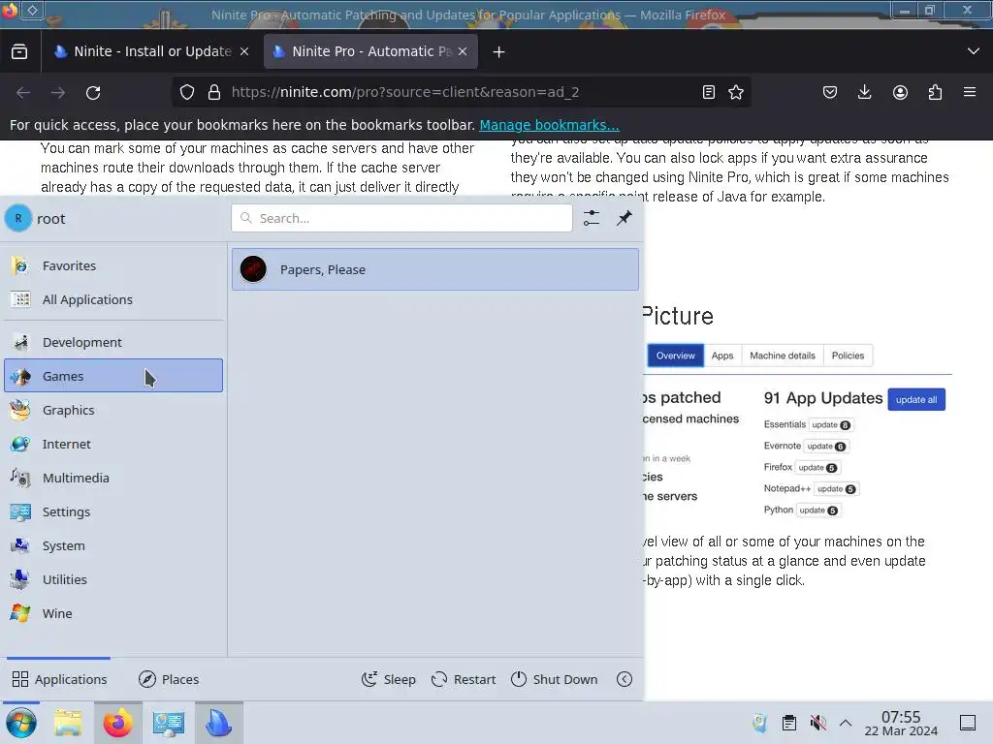Click the Manage bookmarks link

(549, 125)
